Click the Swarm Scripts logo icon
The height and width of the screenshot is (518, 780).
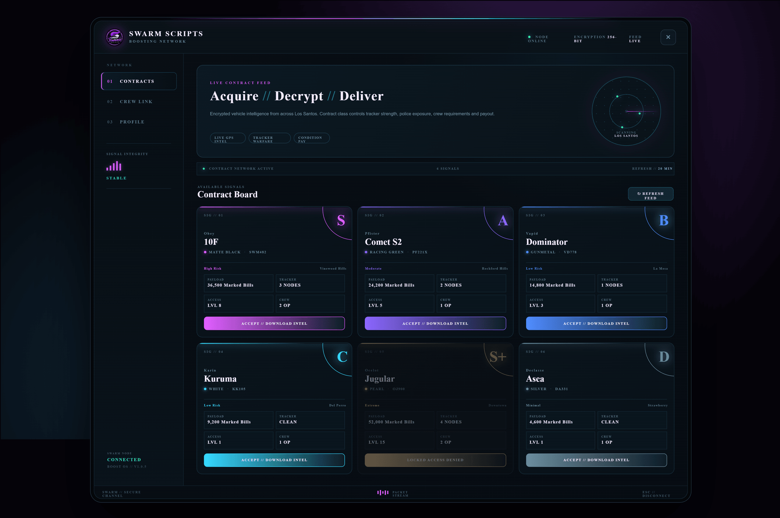[x=115, y=37]
